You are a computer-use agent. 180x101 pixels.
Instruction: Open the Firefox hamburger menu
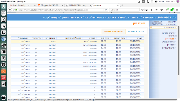pos(177,10)
